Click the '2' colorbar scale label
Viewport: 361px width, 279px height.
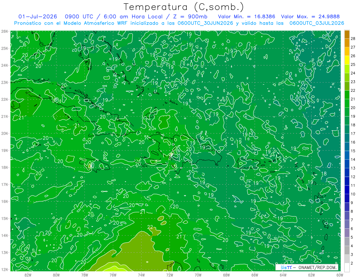tap(352, 263)
